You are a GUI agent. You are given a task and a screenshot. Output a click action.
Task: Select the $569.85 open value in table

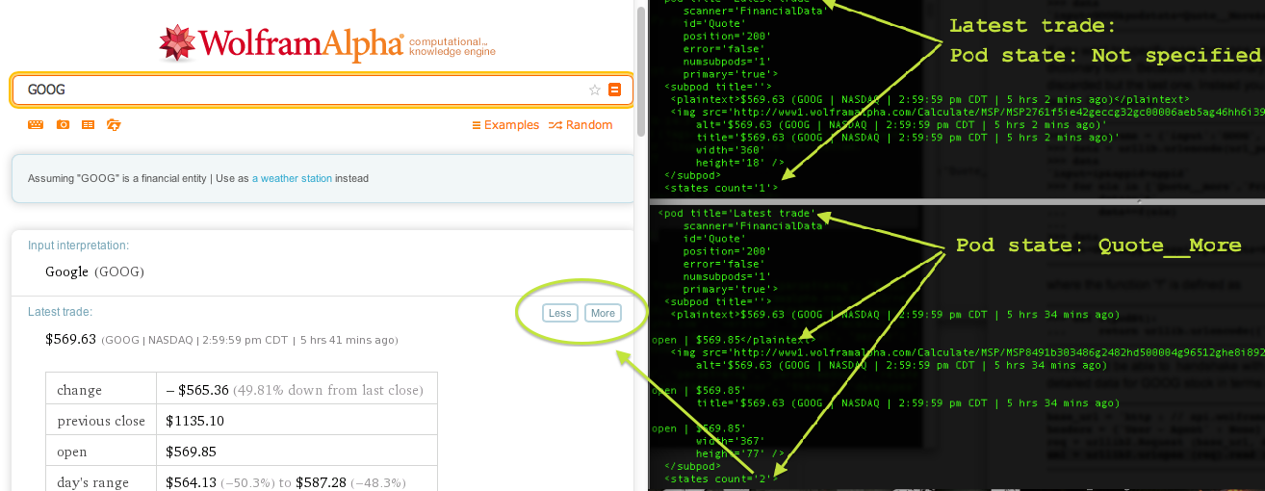click(192, 452)
